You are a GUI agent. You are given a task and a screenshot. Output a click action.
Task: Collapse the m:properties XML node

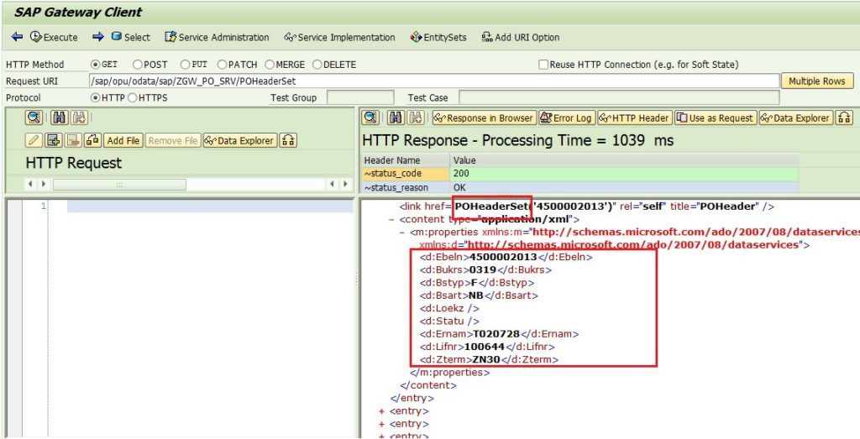point(402,233)
